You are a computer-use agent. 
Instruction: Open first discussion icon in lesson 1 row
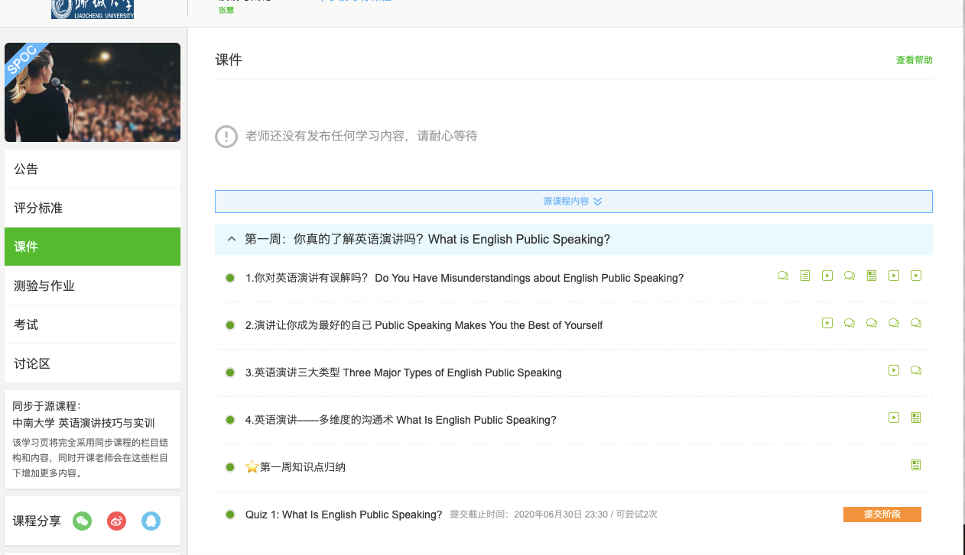coord(783,276)
